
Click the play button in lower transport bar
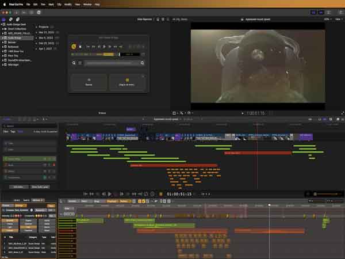(x=110, y=194)
